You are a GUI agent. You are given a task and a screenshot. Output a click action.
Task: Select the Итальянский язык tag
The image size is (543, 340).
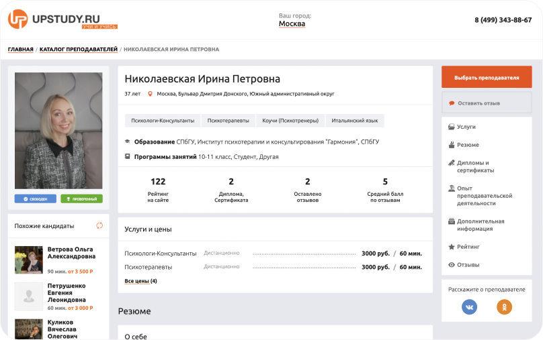click(355, 121)
